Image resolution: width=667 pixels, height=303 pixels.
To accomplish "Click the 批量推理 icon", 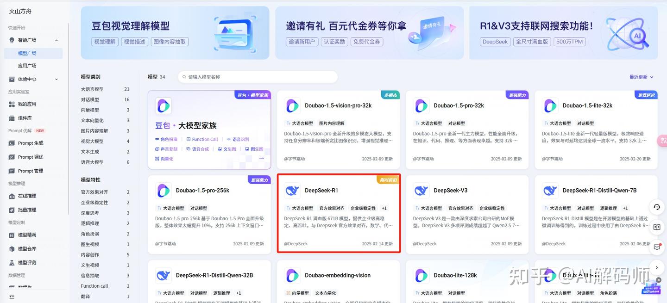I will pyautogui.click(x=12, y=210).
